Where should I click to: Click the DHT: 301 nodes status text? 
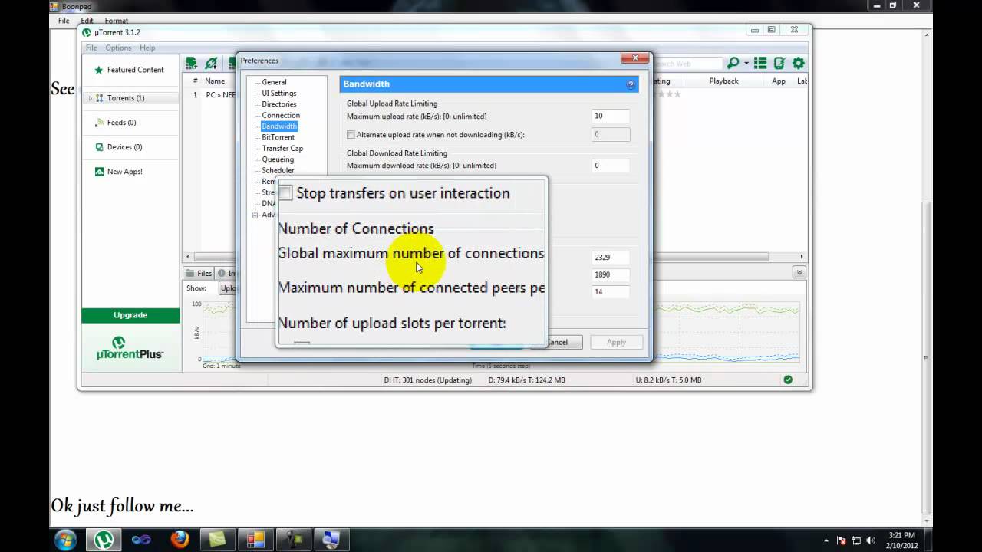[427, 380]
